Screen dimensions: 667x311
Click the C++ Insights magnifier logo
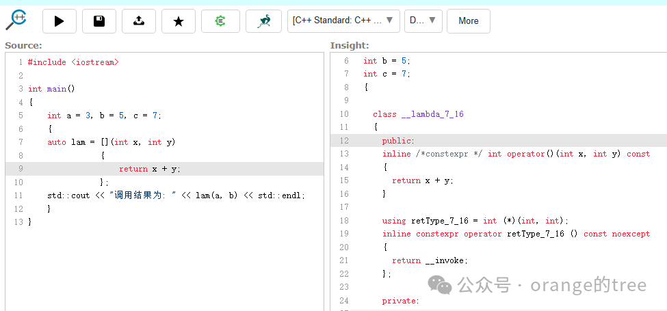click(16, 20)
